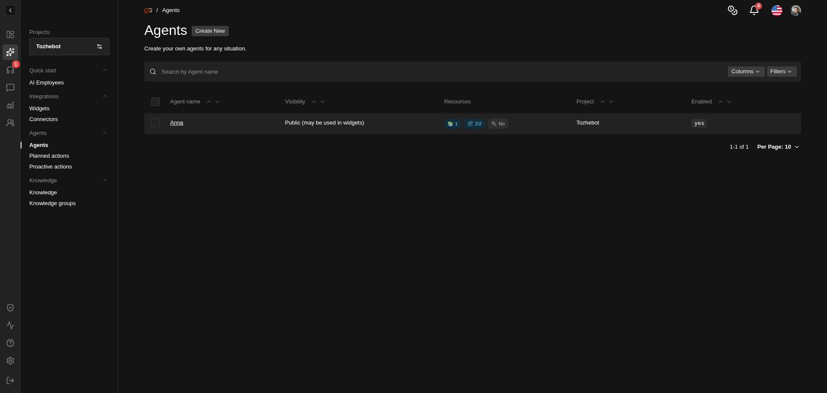827x393 pixels.
Task: Open Planned actions page
Action: (49, 156)
